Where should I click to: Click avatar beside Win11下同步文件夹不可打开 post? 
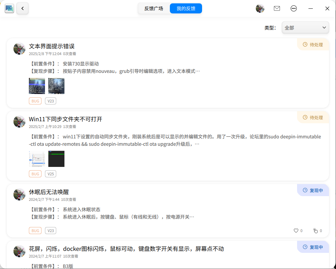tap(19, 122)
